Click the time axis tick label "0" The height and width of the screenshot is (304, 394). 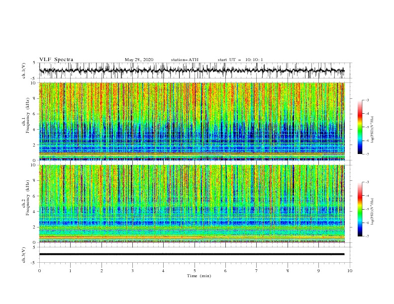pos(39,271)
